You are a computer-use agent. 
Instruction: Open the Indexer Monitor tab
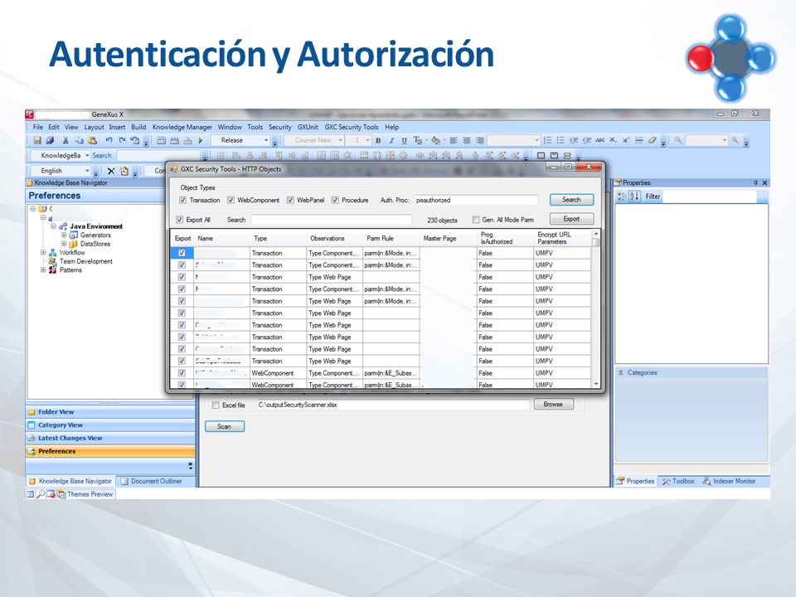coord(730,481)
